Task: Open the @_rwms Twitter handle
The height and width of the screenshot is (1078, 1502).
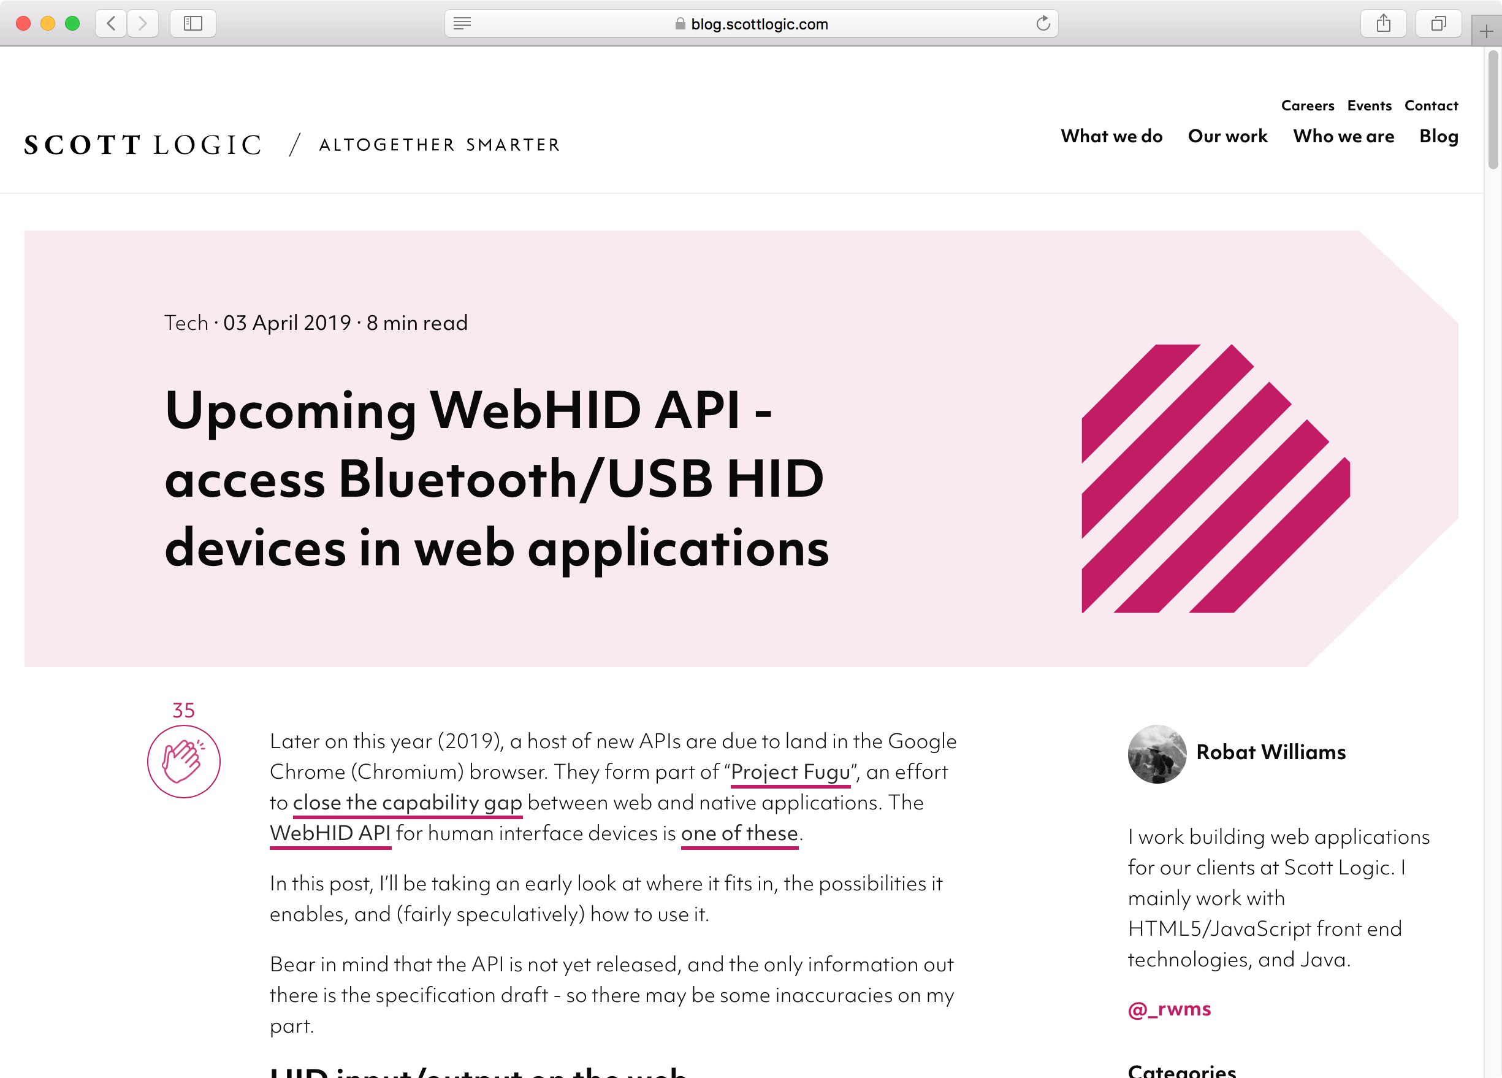Action: [x=1170, y=1009]
